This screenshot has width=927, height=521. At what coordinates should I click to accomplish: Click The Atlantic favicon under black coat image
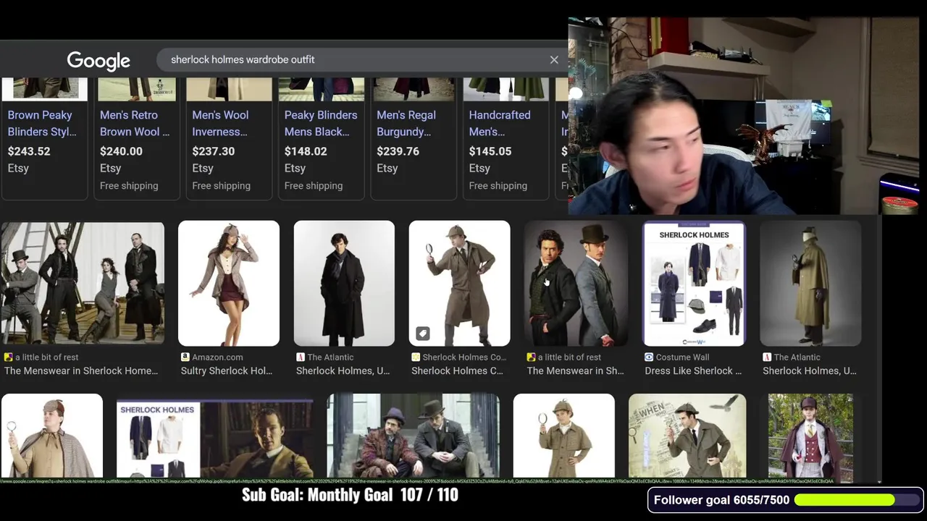coord(300,357)
